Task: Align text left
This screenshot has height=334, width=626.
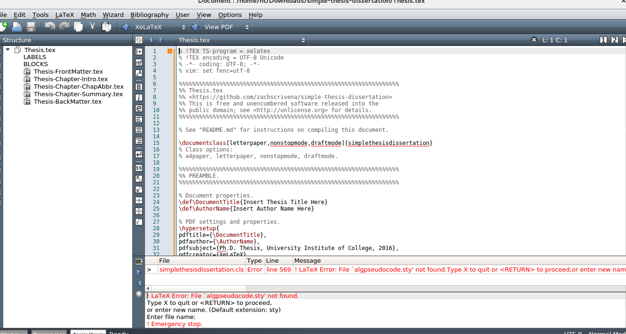Action: point(139,119)
